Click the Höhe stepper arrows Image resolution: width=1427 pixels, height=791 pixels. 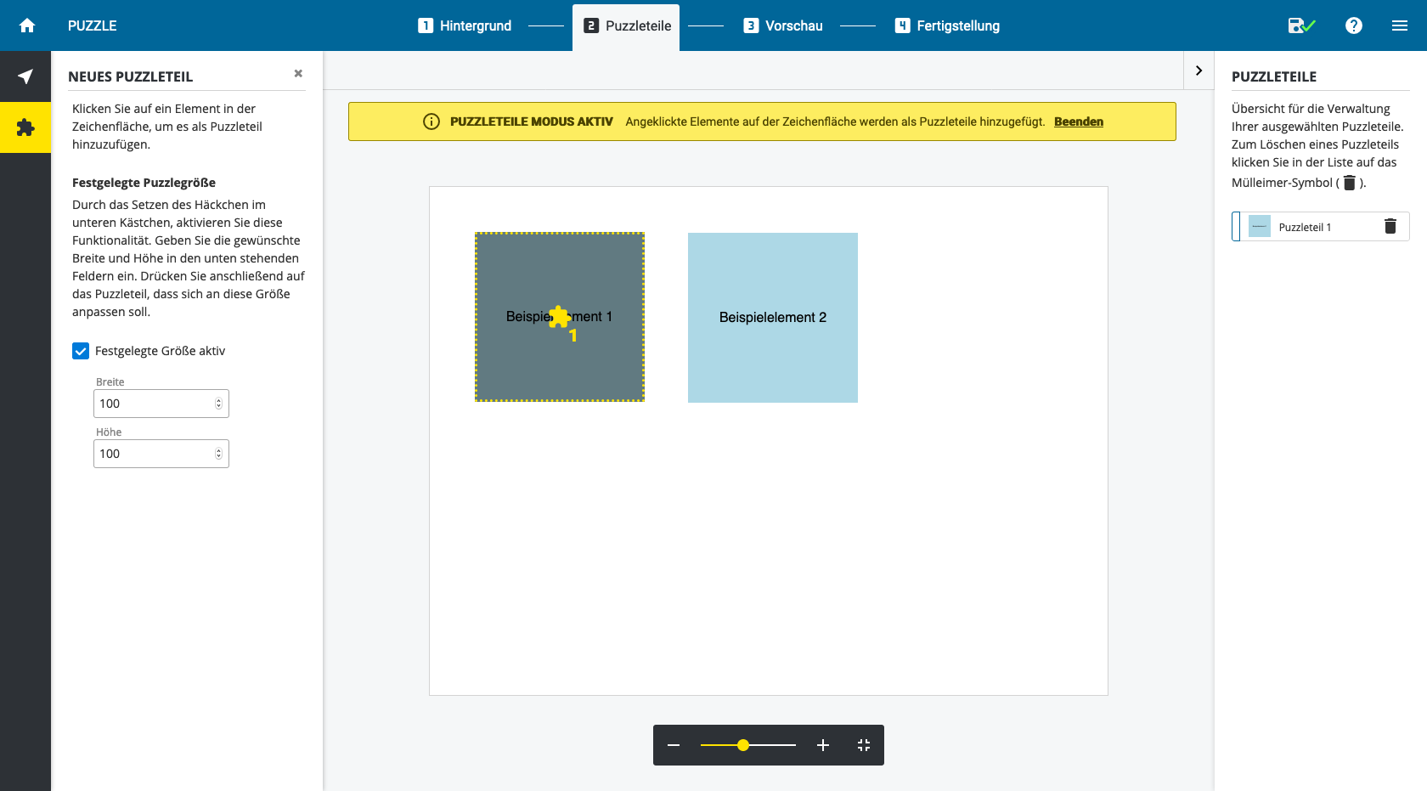(218, 454)
